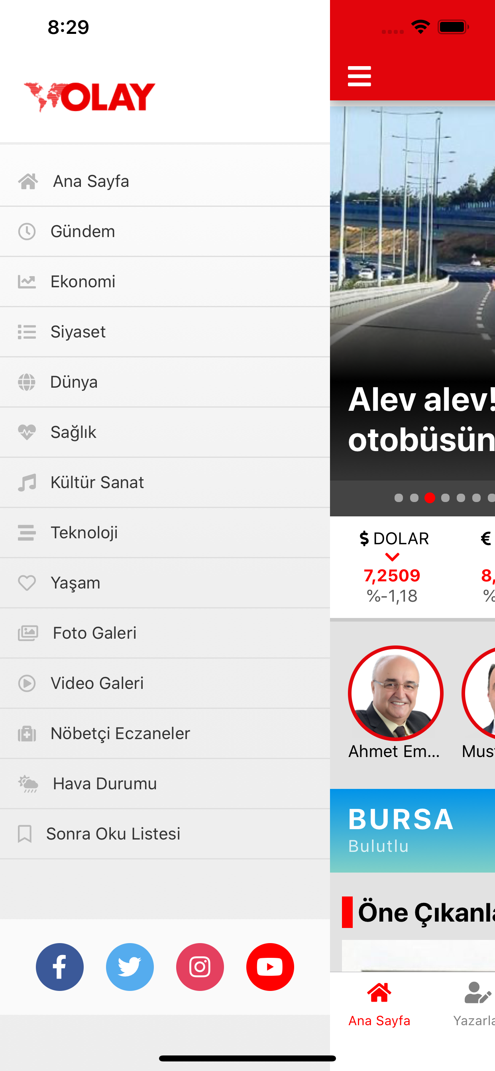Open the Instagram profile icon
The height and width of the screenshot is (1071, 495).
coord(200,967)
